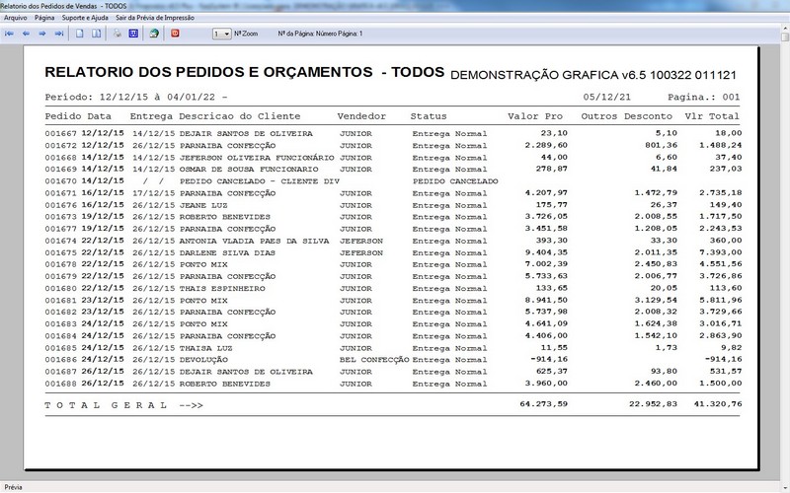Click THAISA LUZ client name
This screenshot has width=790, height=493.
coord(206,348)
